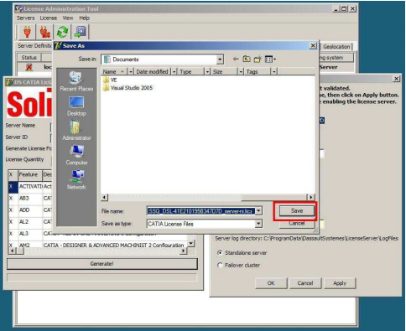Select Desktop in places sidebar
This screenshot has height=331, width=406.
[76, 106]
